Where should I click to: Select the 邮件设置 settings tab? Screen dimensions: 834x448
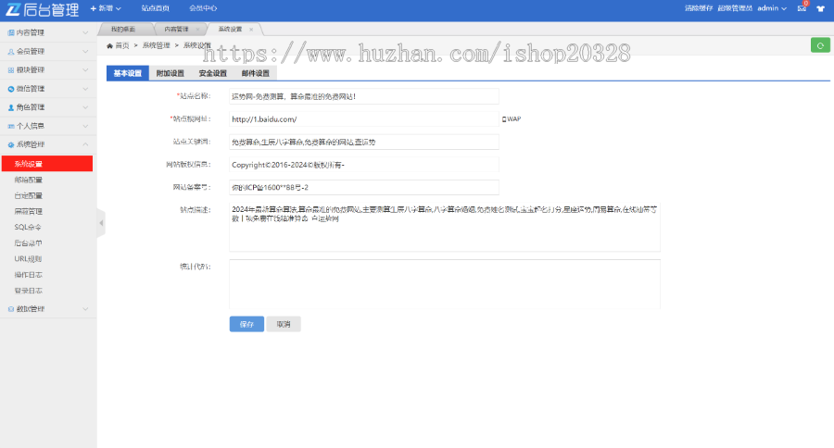tap(256, 73)
